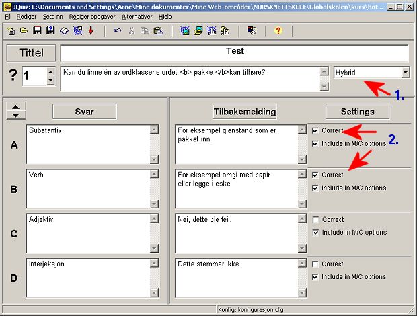The width and height of the screenshot is (417, 316).
Task: Click feedback field for answer A
Action: point(237,145)
